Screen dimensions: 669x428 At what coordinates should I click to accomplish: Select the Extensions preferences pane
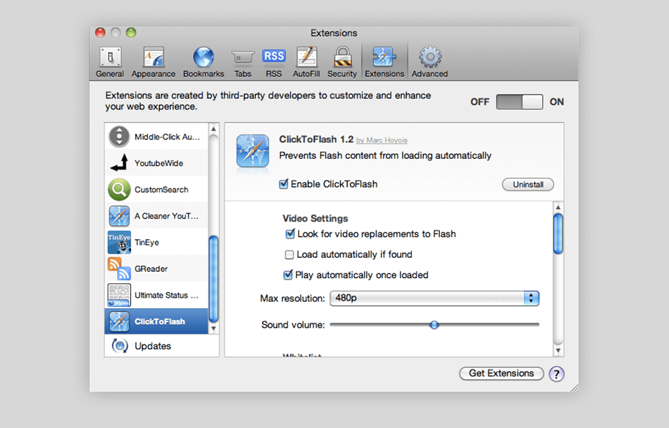tap(385, 62)
